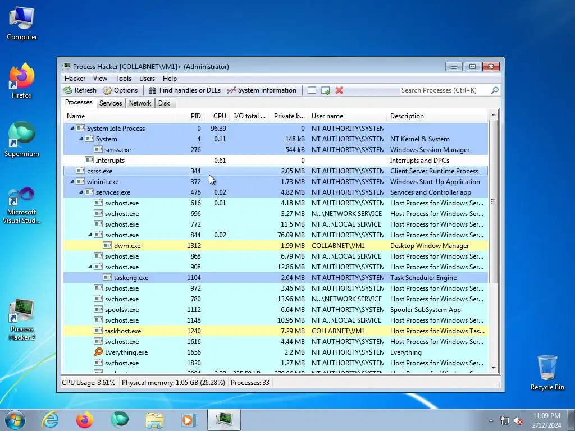
Task: Click the find window toolbar icon
Action: click(312, 90)
